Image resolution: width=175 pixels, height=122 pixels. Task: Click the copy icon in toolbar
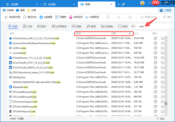[x=108, y=17]
